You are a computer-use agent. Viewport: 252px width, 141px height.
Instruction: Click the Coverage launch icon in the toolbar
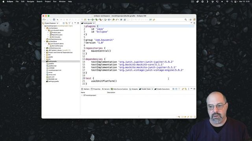[96, 20]
